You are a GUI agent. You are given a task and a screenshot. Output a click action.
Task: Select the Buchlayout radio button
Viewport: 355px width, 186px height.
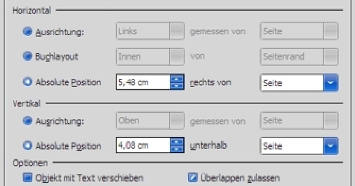coord(28,56)
